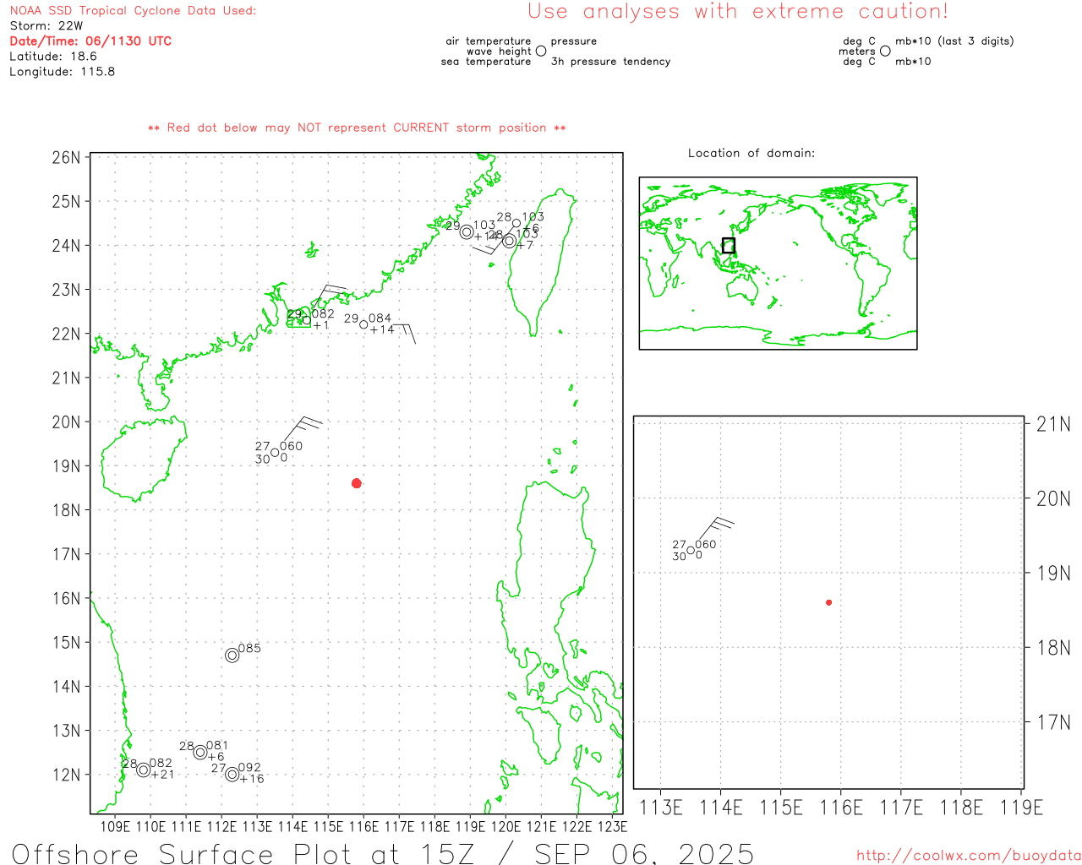This screenshot has width=1082, height=865.
Task: Click the red dot disclaimer note
Action: coord(357,128)
